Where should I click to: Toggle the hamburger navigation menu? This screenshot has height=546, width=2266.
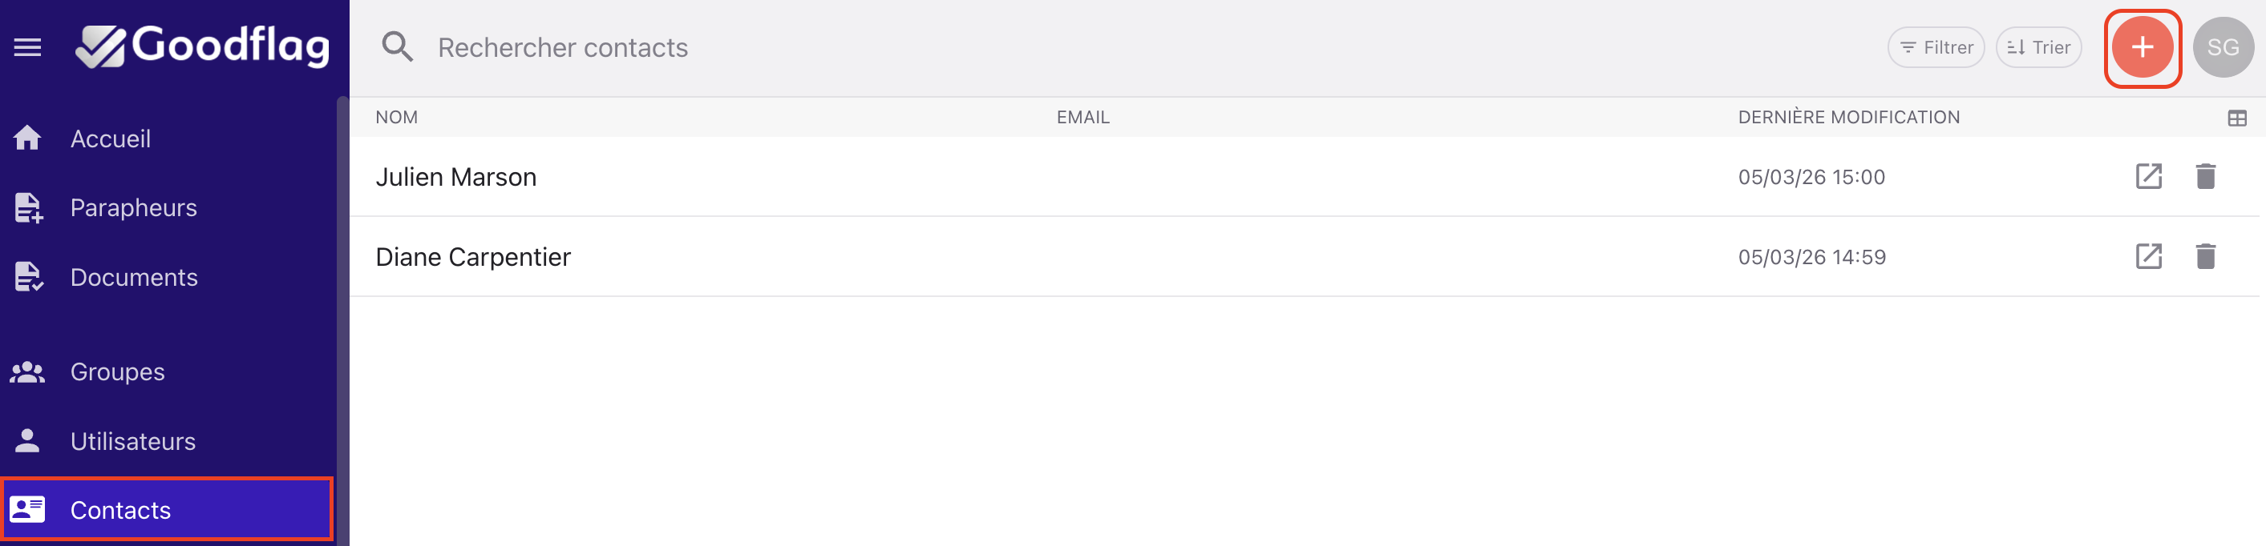point(27,47)
